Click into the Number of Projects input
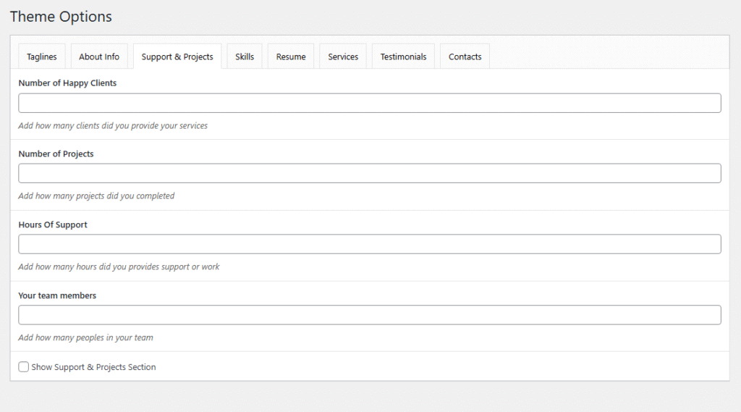 [x=370, y=173]
